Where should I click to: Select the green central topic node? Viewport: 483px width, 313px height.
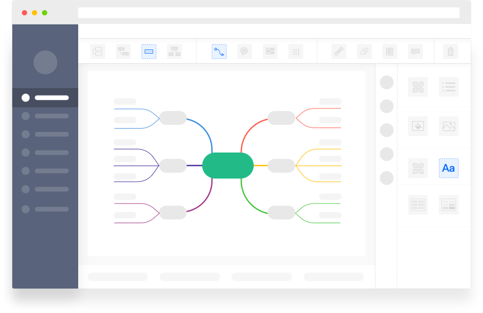228,165
